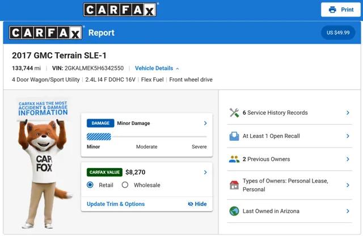Click the $8,270 value amount
The image size is (363, 236).
click(x=136, y=172)
